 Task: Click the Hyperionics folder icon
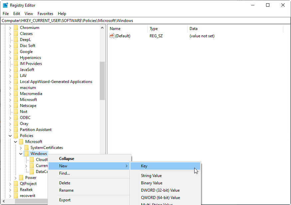point(16,58)
